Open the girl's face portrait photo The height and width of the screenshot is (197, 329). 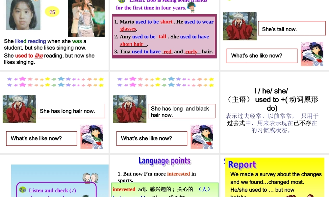23,15
